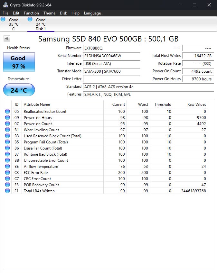Click the Worst column header
The image size is (217, 273).
138,105
